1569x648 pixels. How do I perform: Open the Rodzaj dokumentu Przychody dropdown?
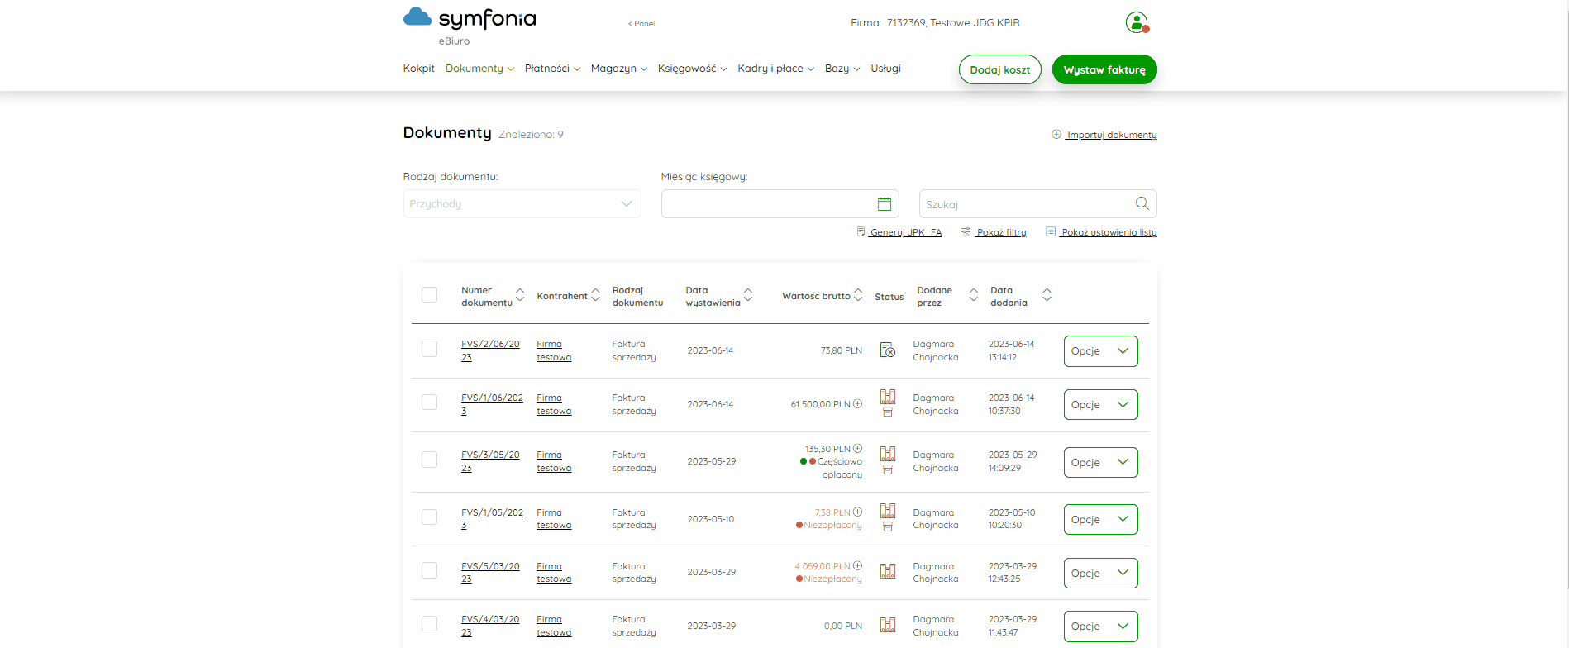click(522, 204)
